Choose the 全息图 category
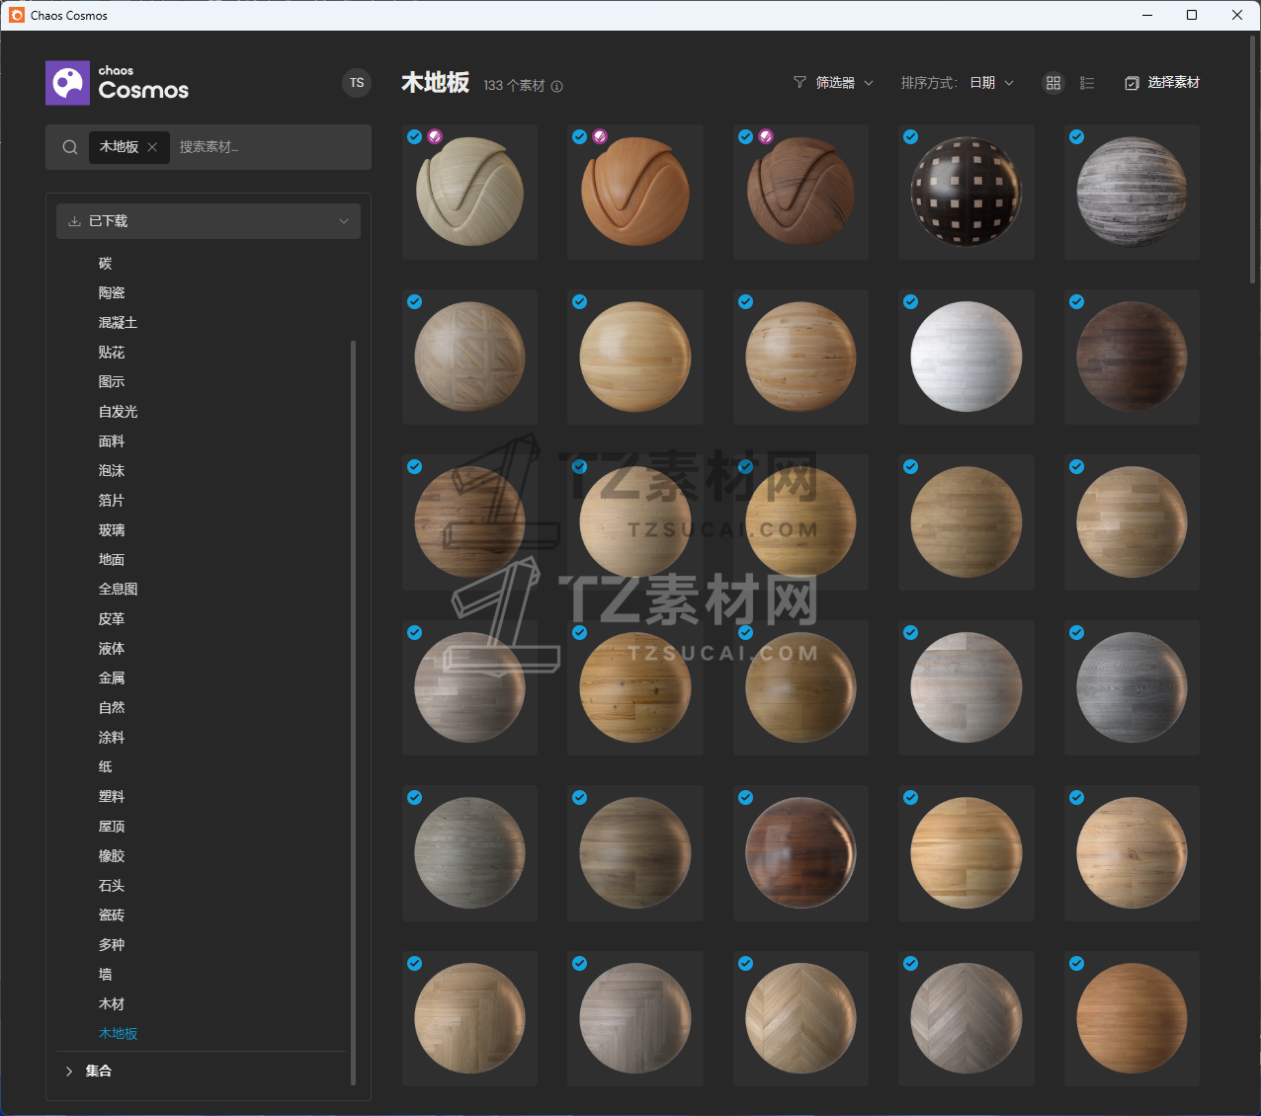 tap(119, 590)
